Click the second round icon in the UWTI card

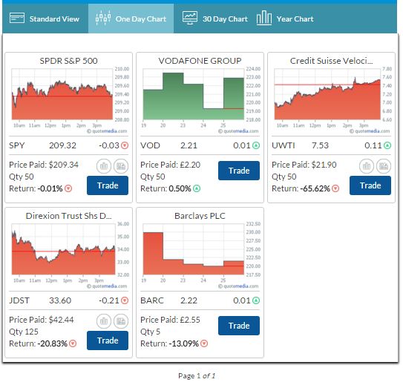tap(384, 166)
